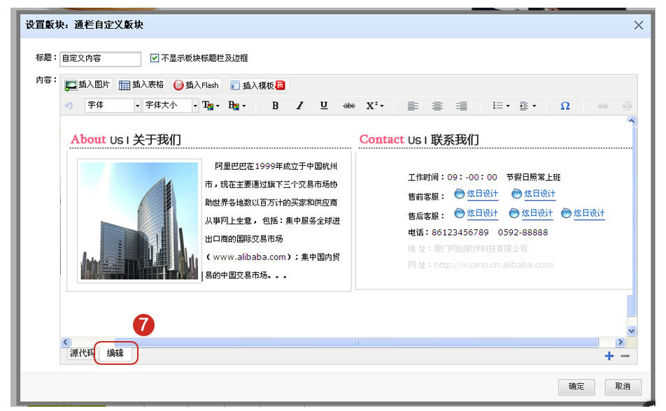Viewport: 666px width, 411px height.
Task: Click the horizontal scrollbar right arrow
Action: point(621,342)
